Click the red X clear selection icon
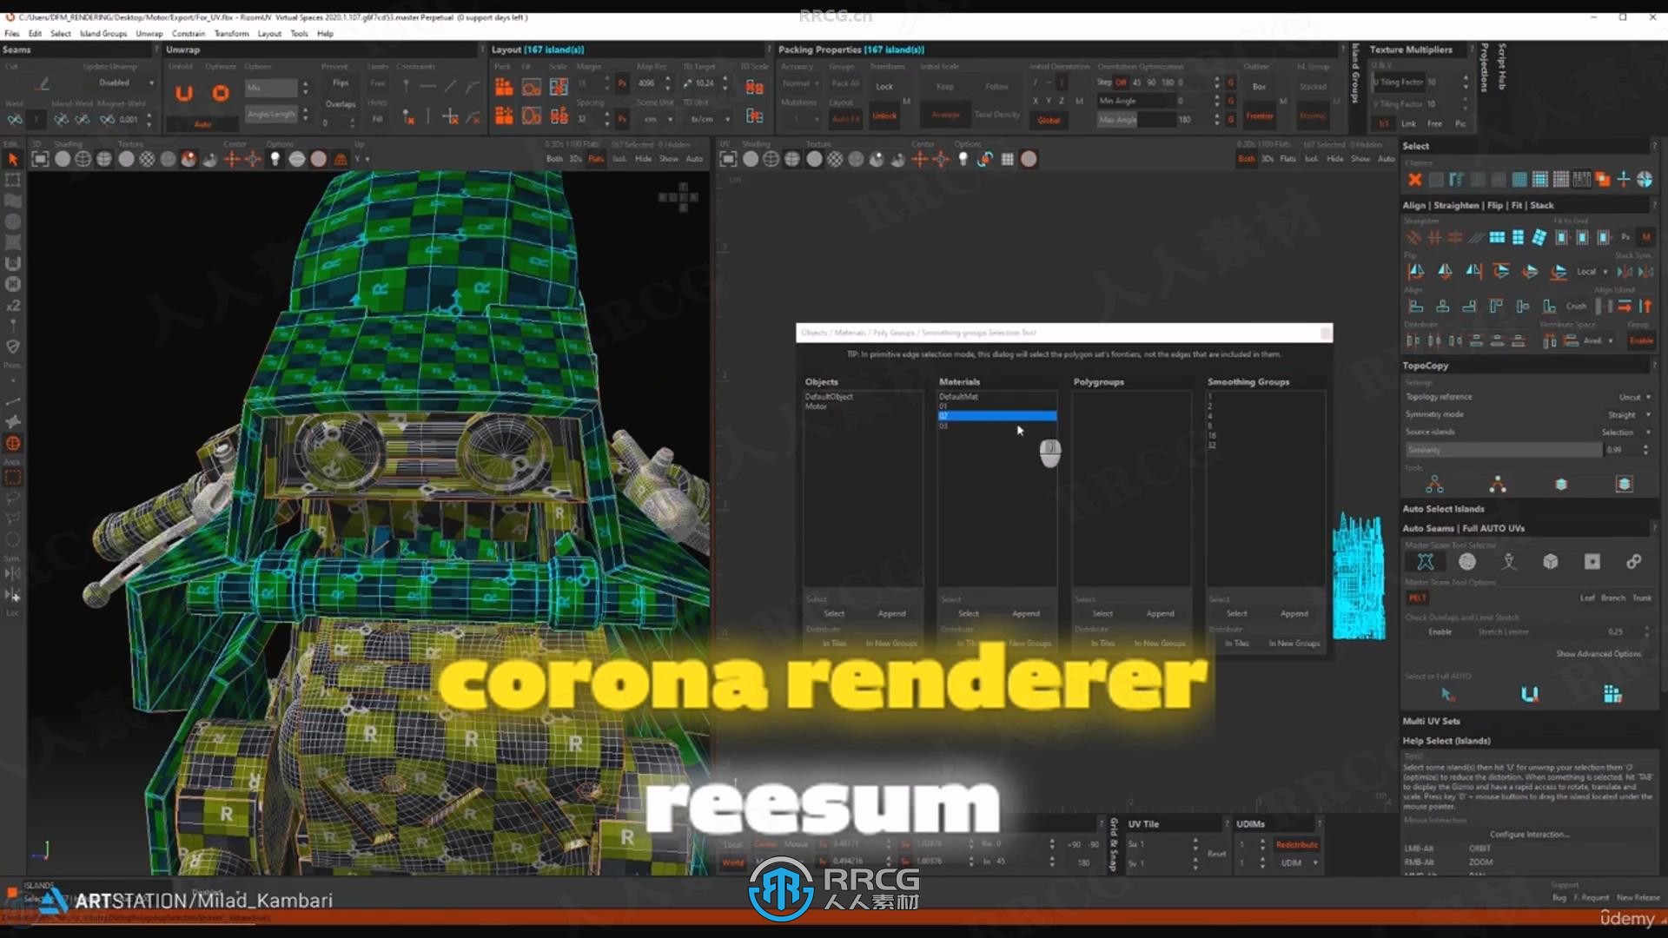 (x=1415, y=180)
